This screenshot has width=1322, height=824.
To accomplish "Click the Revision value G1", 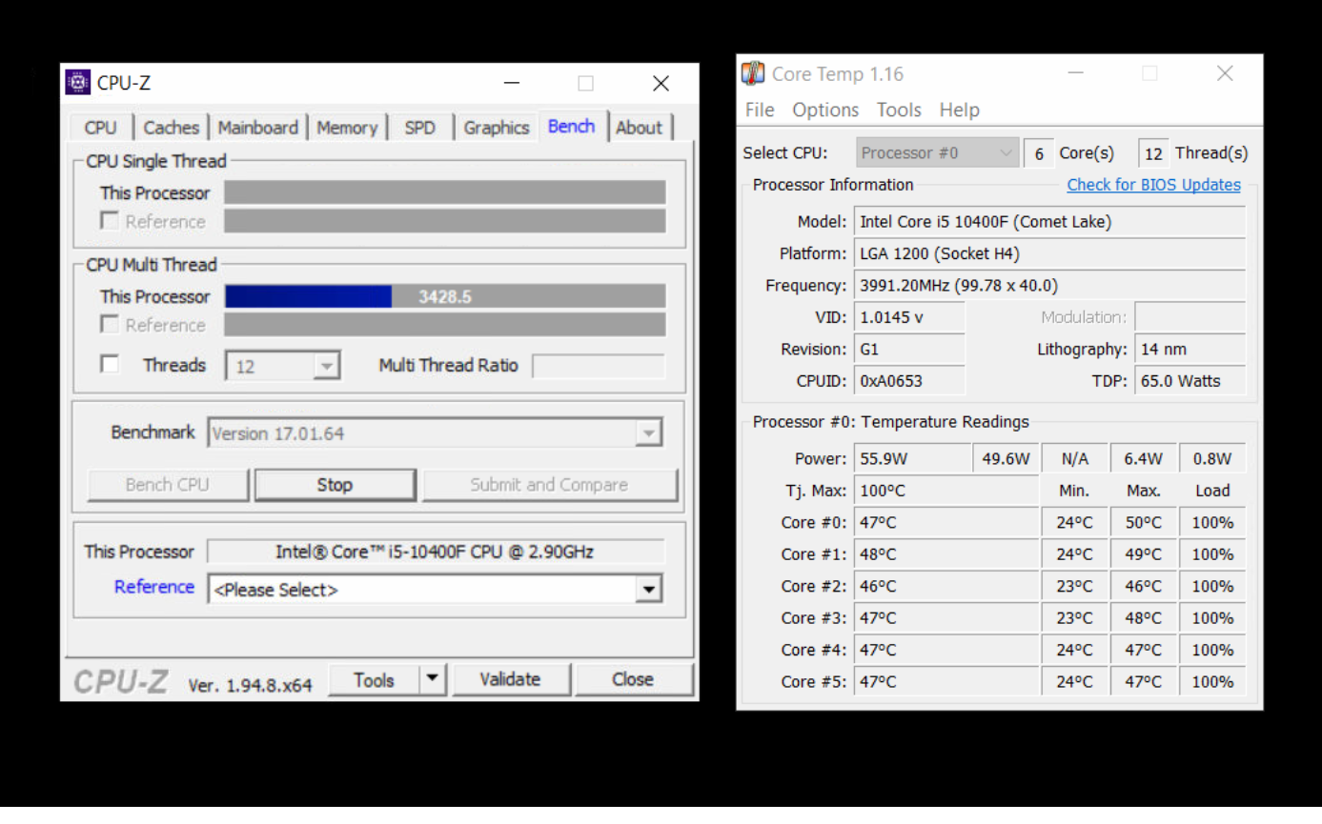I will click(909, 350).
